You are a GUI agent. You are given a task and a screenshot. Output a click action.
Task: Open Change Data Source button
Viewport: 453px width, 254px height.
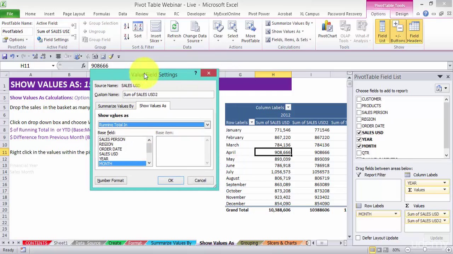pyautogui.click(x=195, y=32)
